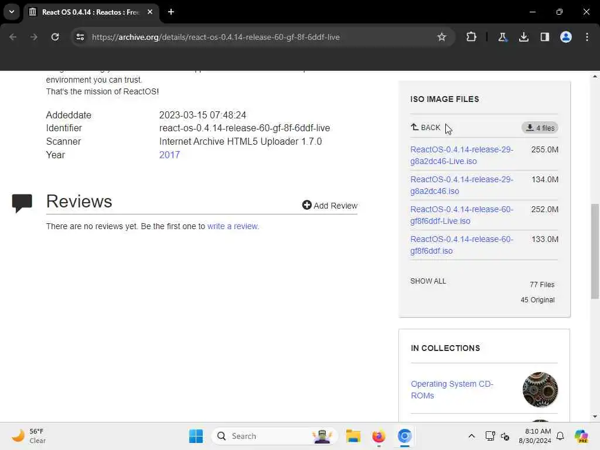This screenshot has width=600, height=450.
Task: Open the Extensions puzzle icon
Action: [x=472, y=37]
